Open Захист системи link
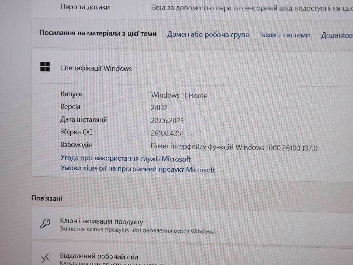This screenshot has width=353, height=265. pyautogui.click(x=285, y=35)
